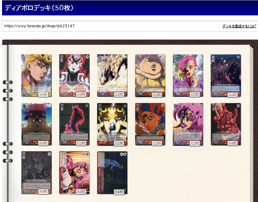Open the grayscale Diavolo card in bottom row
The height and width of the screenshot is (202, 258).
(x=36, y=173)
